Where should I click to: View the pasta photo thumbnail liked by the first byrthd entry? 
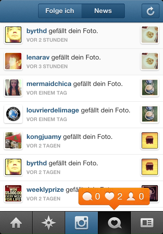[150, 35]
